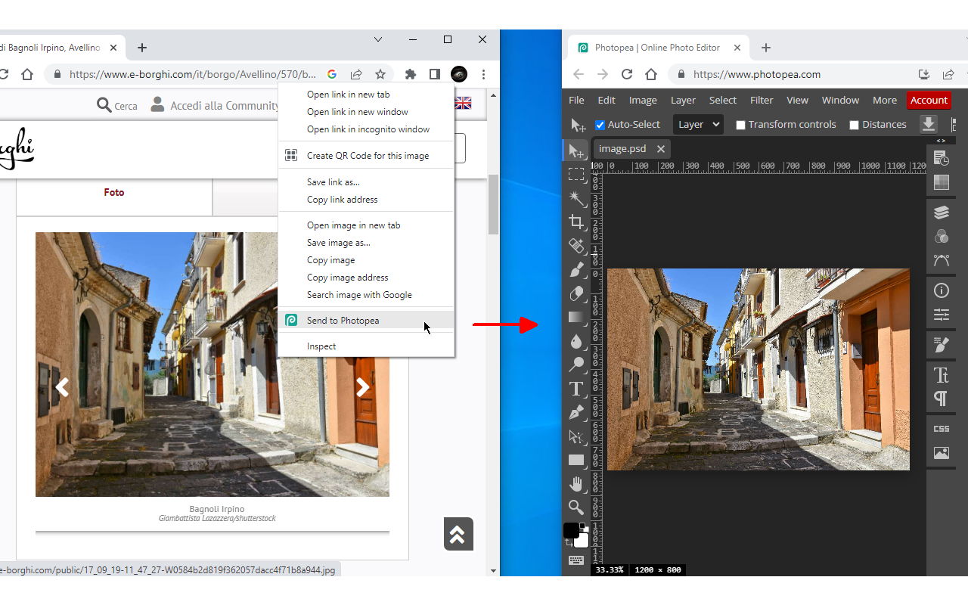Open the Layers panel on the right
968x605 pixels.
(941, 213)
